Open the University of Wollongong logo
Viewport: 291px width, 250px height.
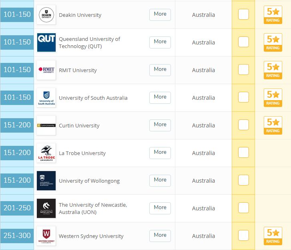pos(46,181)
